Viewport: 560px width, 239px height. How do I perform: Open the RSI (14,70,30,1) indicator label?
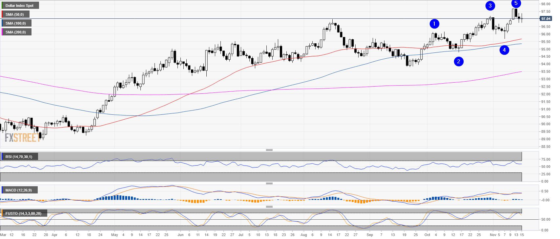pyautogui.click(x=19, y=157)
